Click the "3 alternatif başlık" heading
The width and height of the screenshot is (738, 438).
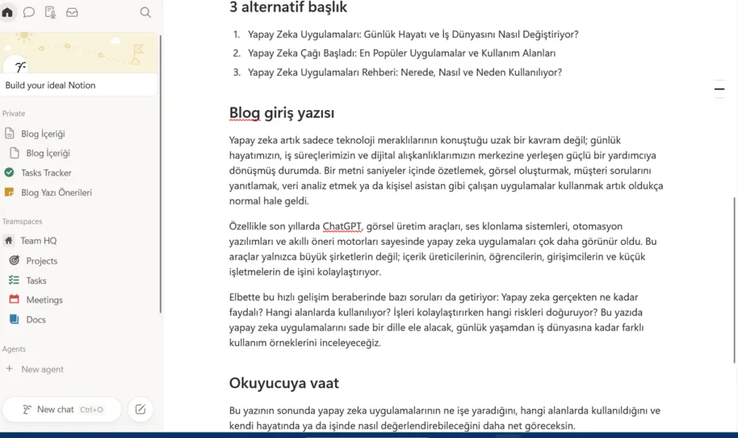click(288, 7)
